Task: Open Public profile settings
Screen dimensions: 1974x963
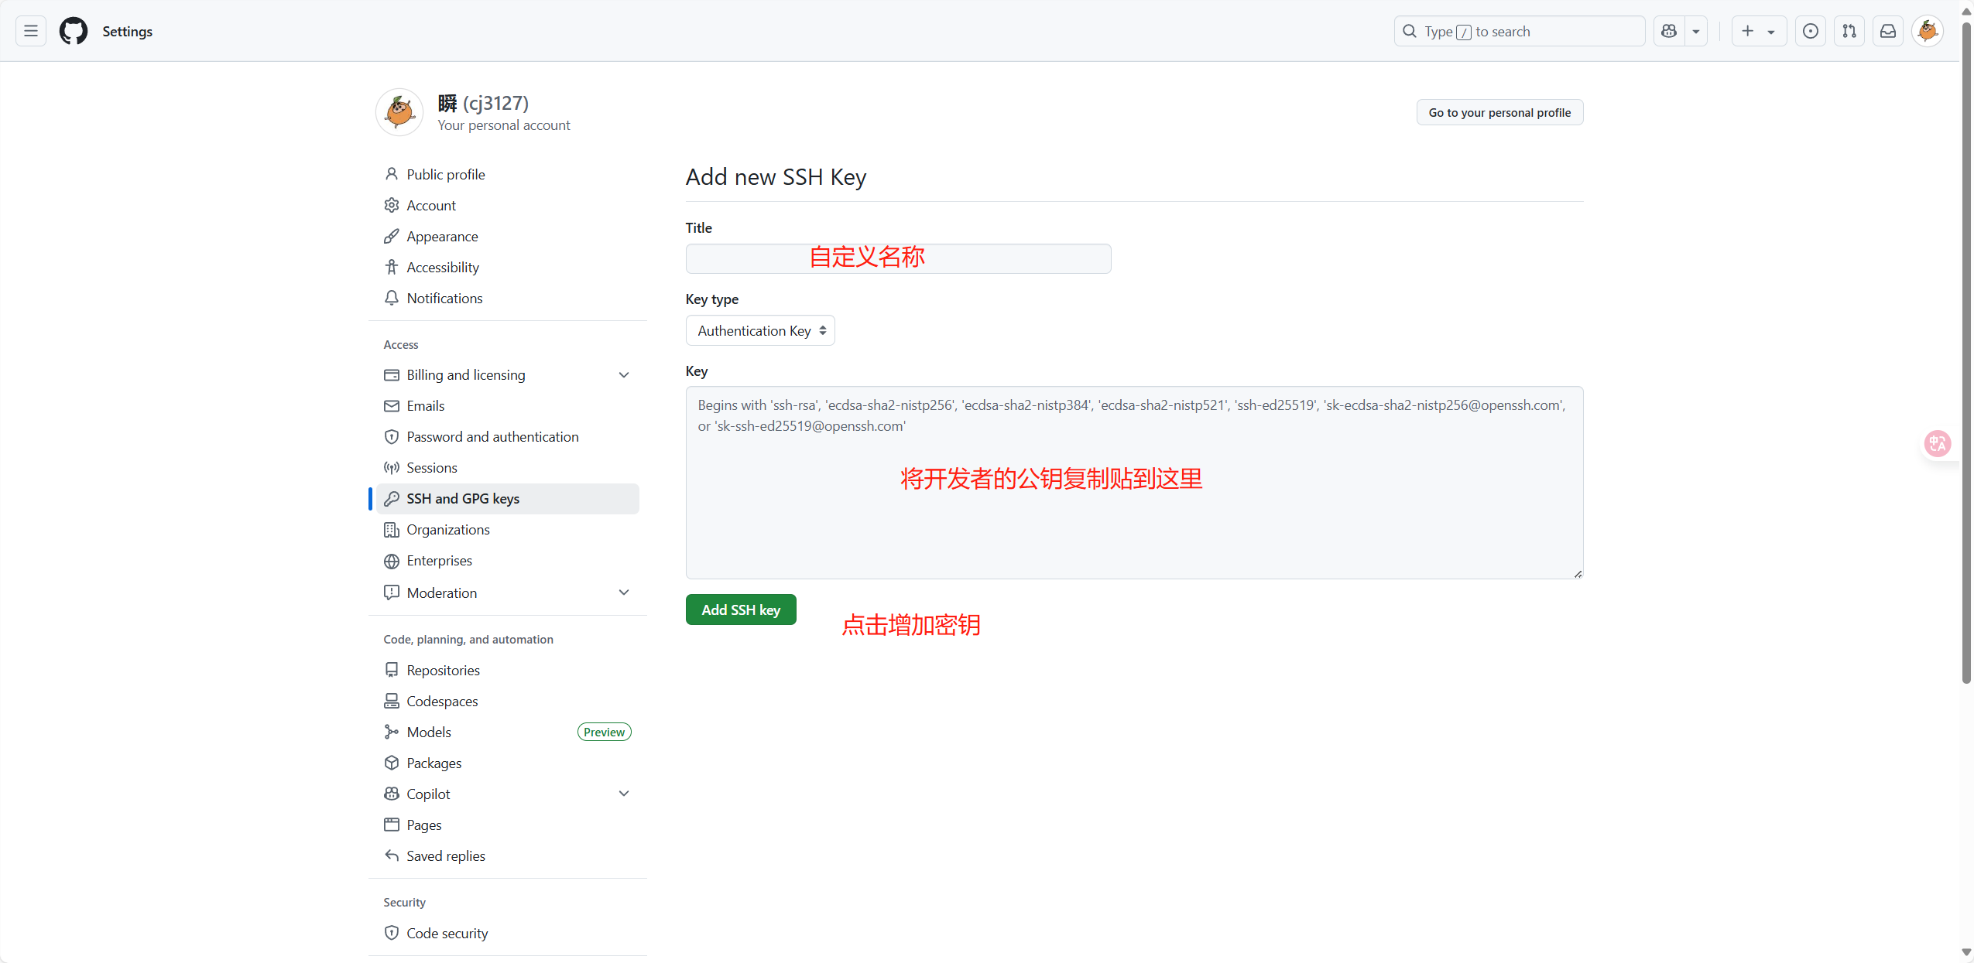Action: click(508, 174)
